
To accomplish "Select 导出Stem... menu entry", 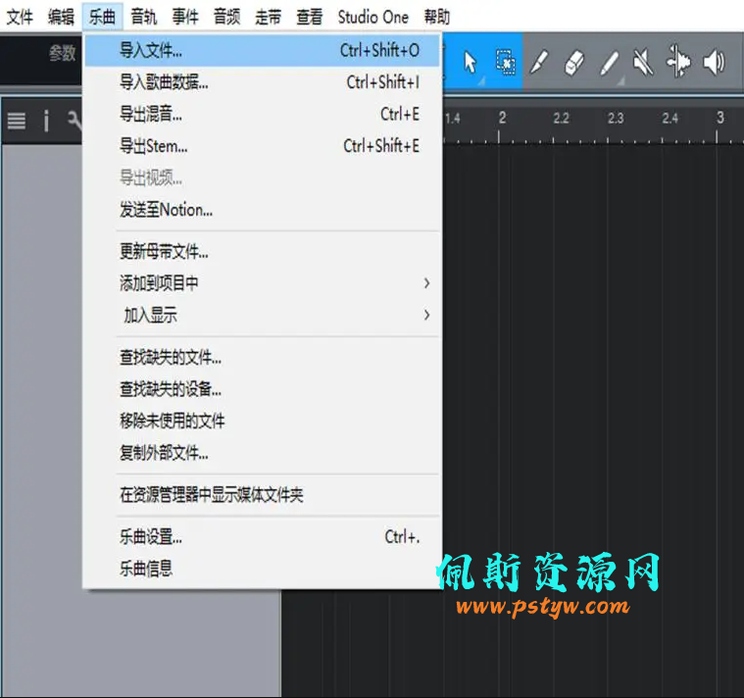I will (x=262, y=146).
